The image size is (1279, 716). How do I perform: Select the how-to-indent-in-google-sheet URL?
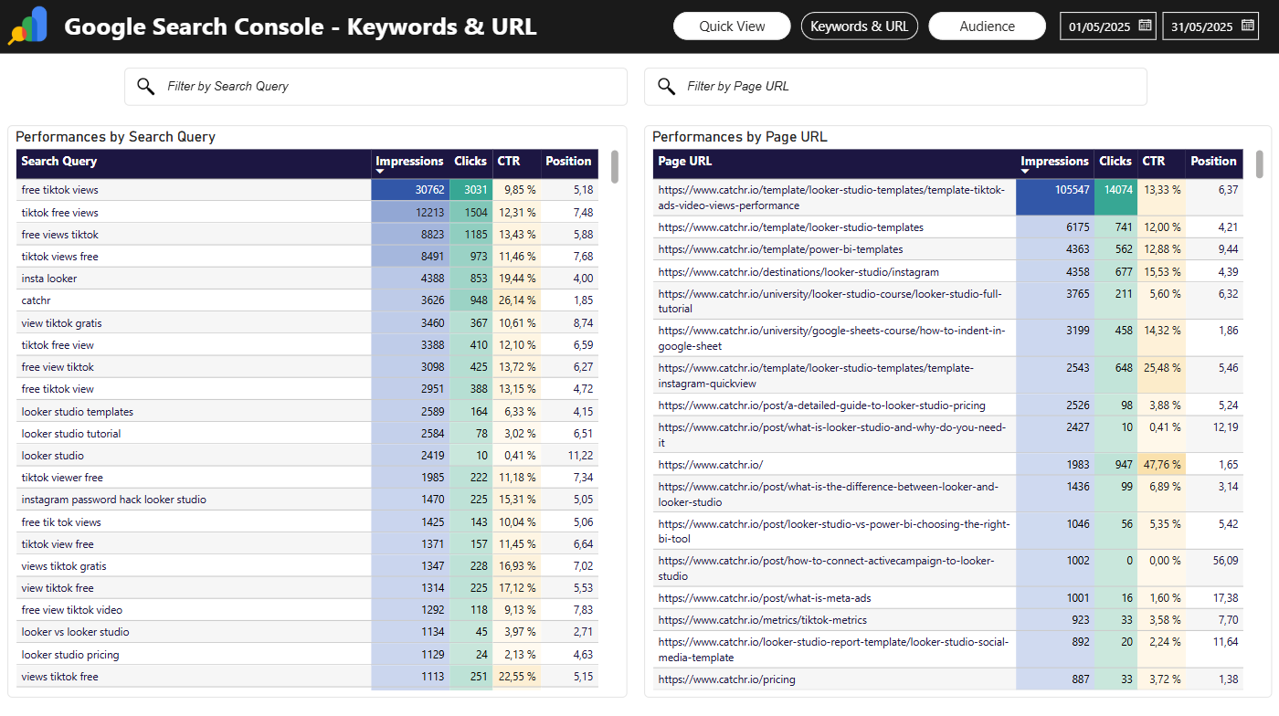coord(830,338)
